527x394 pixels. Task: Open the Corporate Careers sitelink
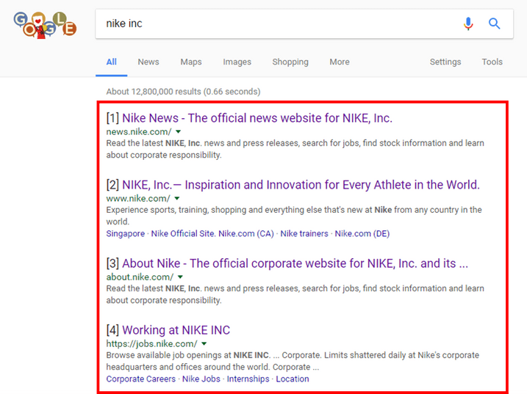click(x=141, y=379)
